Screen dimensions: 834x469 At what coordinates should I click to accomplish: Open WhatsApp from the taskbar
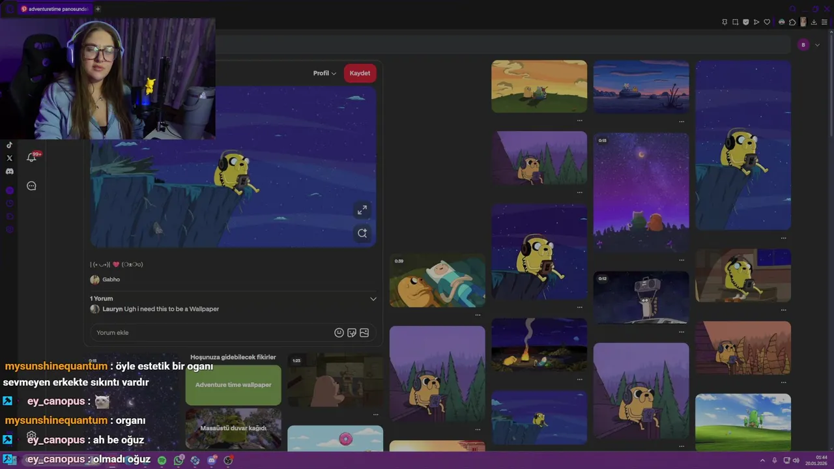(179, 460)
